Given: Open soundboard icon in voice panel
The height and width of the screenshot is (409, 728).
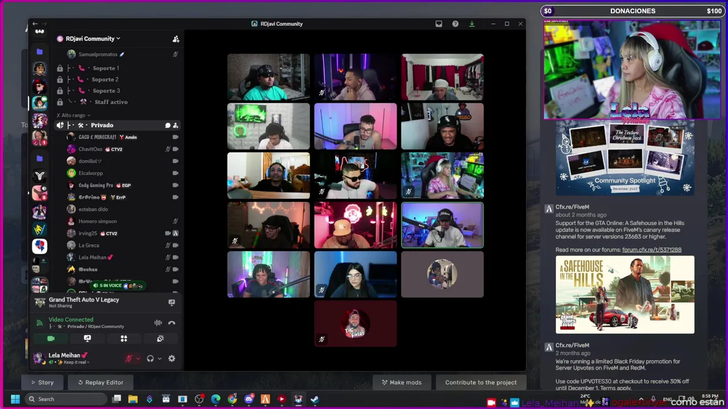Looking at the screenshot, I should click(160, 338).
